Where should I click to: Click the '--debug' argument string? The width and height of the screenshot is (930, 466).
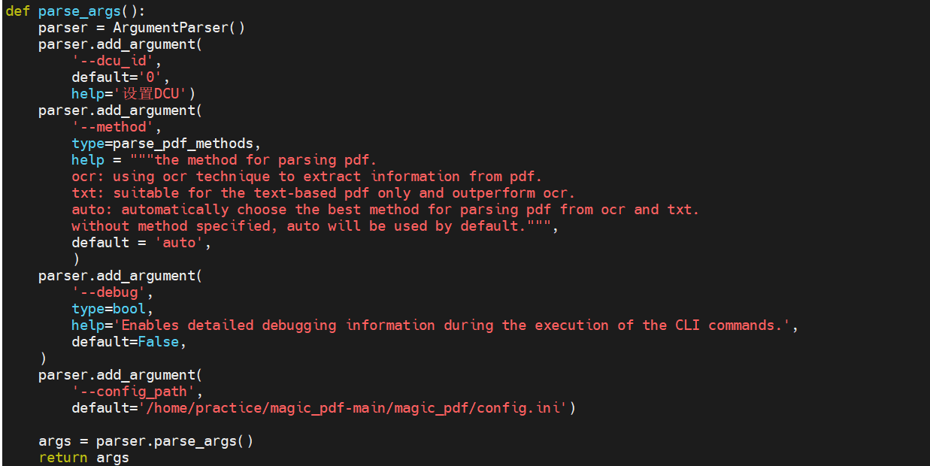click(109, 292)
